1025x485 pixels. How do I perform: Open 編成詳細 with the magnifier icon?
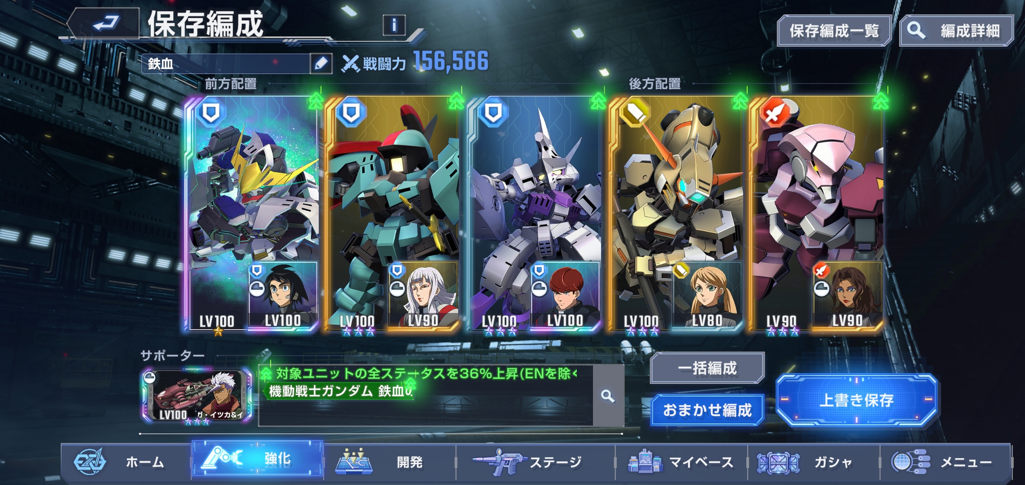957,31
